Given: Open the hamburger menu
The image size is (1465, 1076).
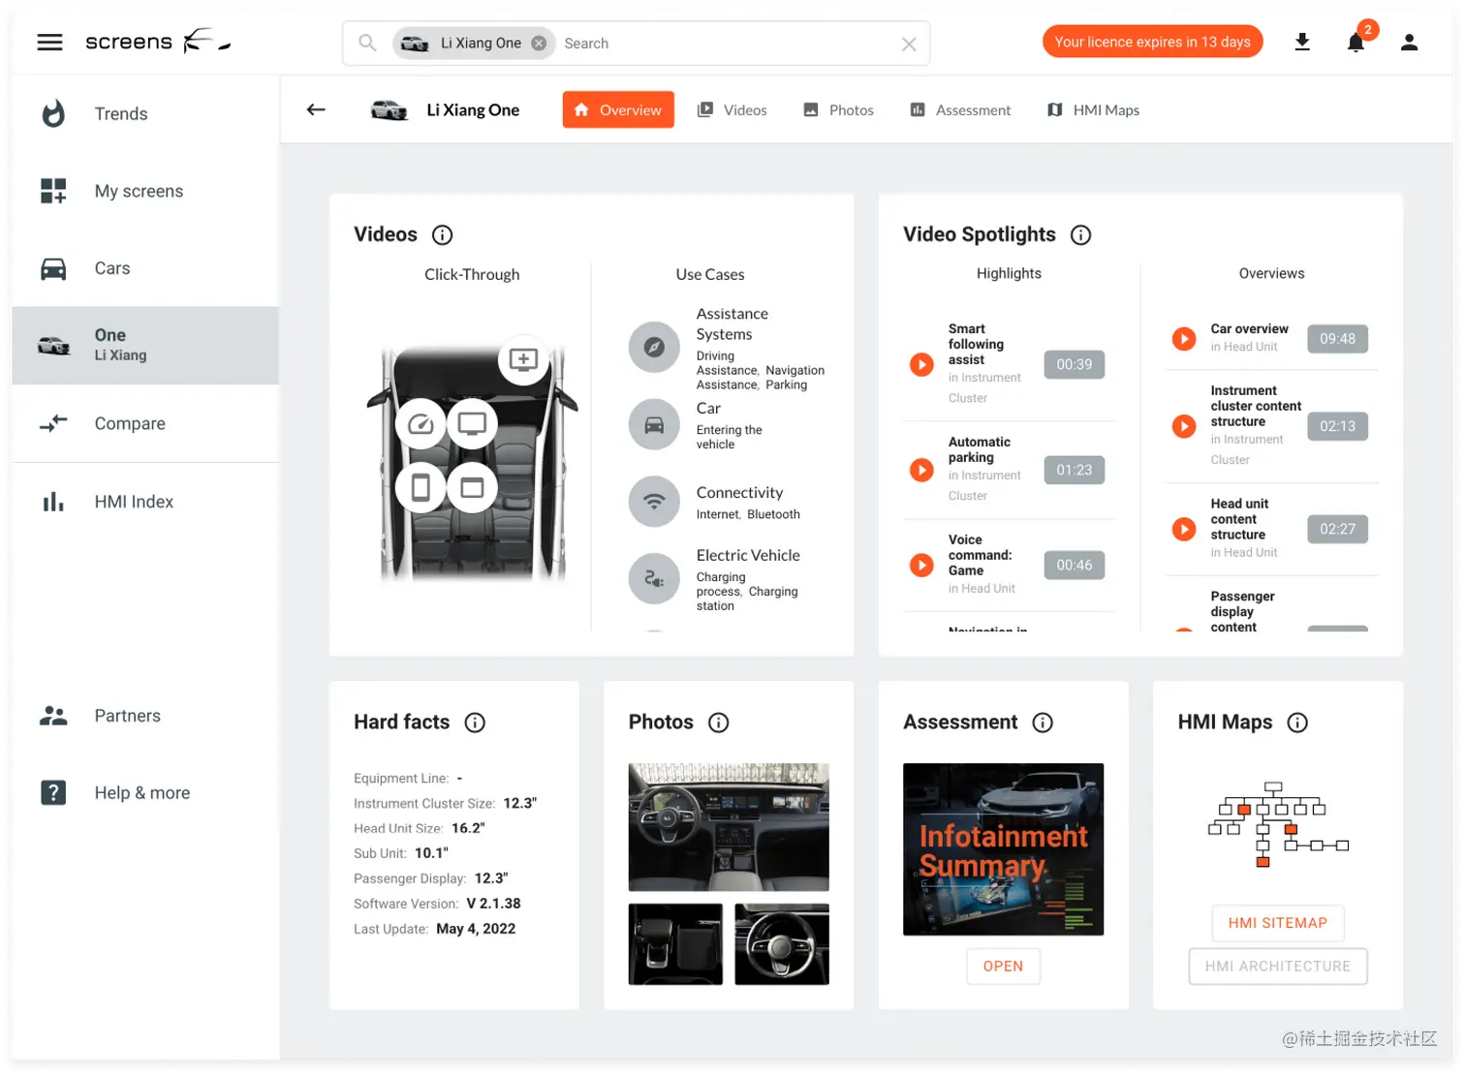Looking at the screenshot, I should click(x=49, y=43).
